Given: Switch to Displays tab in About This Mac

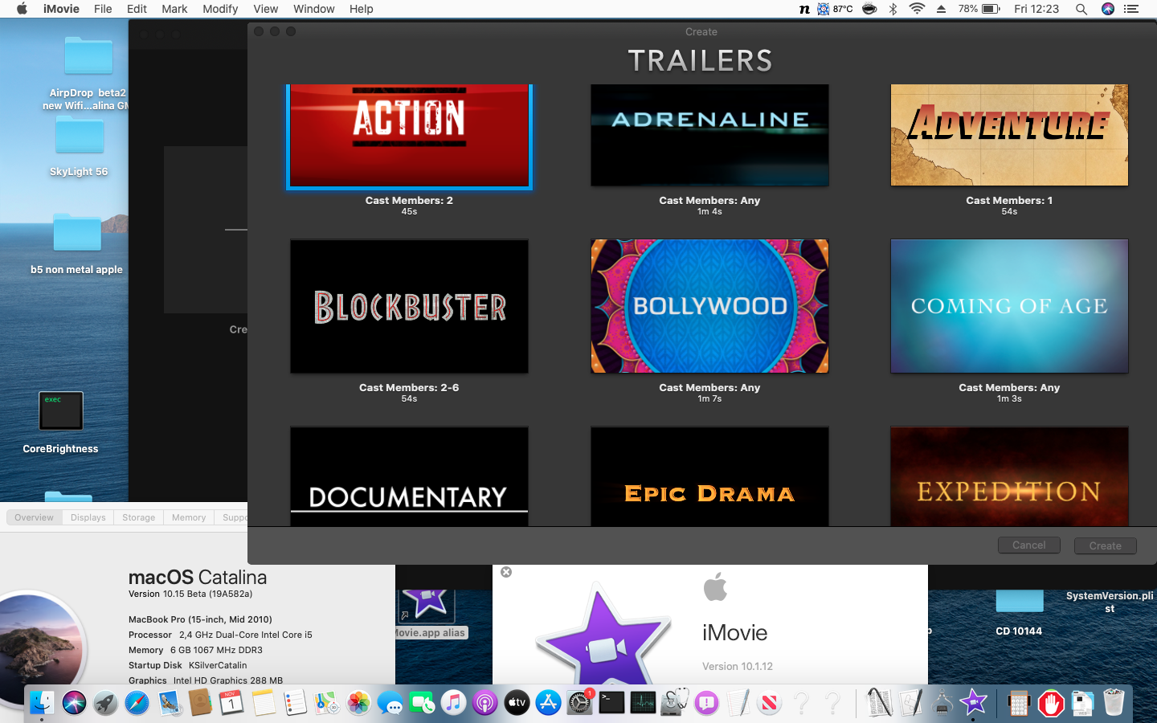Looking at the screenshot, I should tap(88, 517).
